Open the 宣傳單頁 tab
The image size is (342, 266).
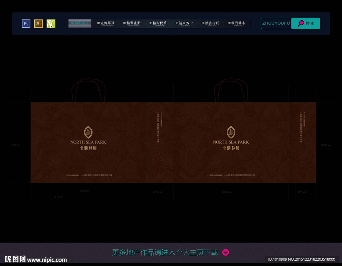(106, 23)
